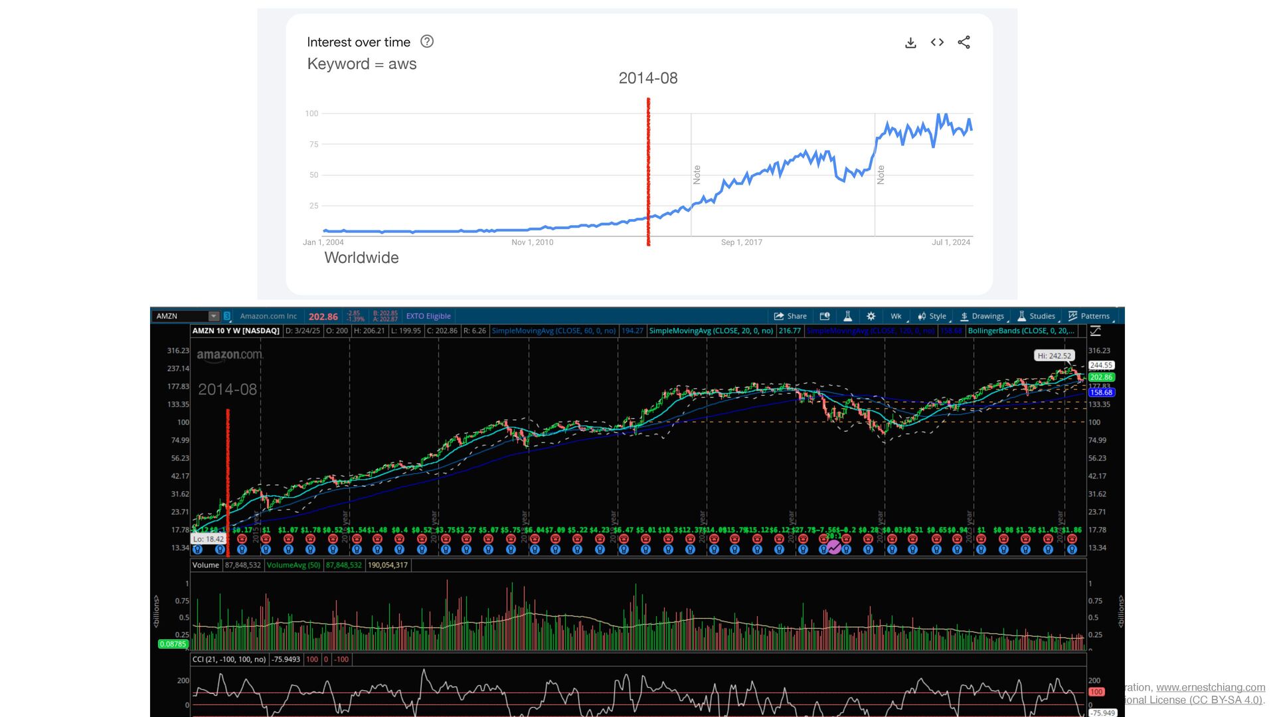Viewport: 1275px width, 717px height.
Task: Click lightbulb icon below $3.75 earnings
Action: 445,549
